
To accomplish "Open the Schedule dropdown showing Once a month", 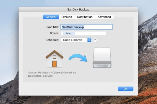I will pyautogui.click(x=74, y=40).
